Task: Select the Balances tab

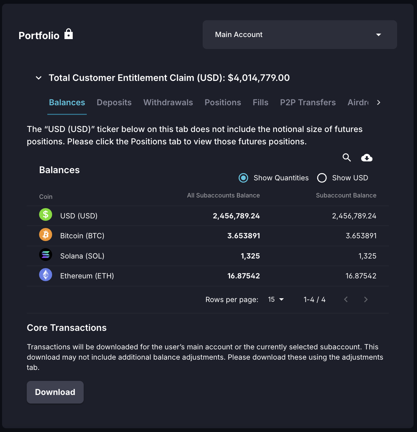Action: coord(67,103)
